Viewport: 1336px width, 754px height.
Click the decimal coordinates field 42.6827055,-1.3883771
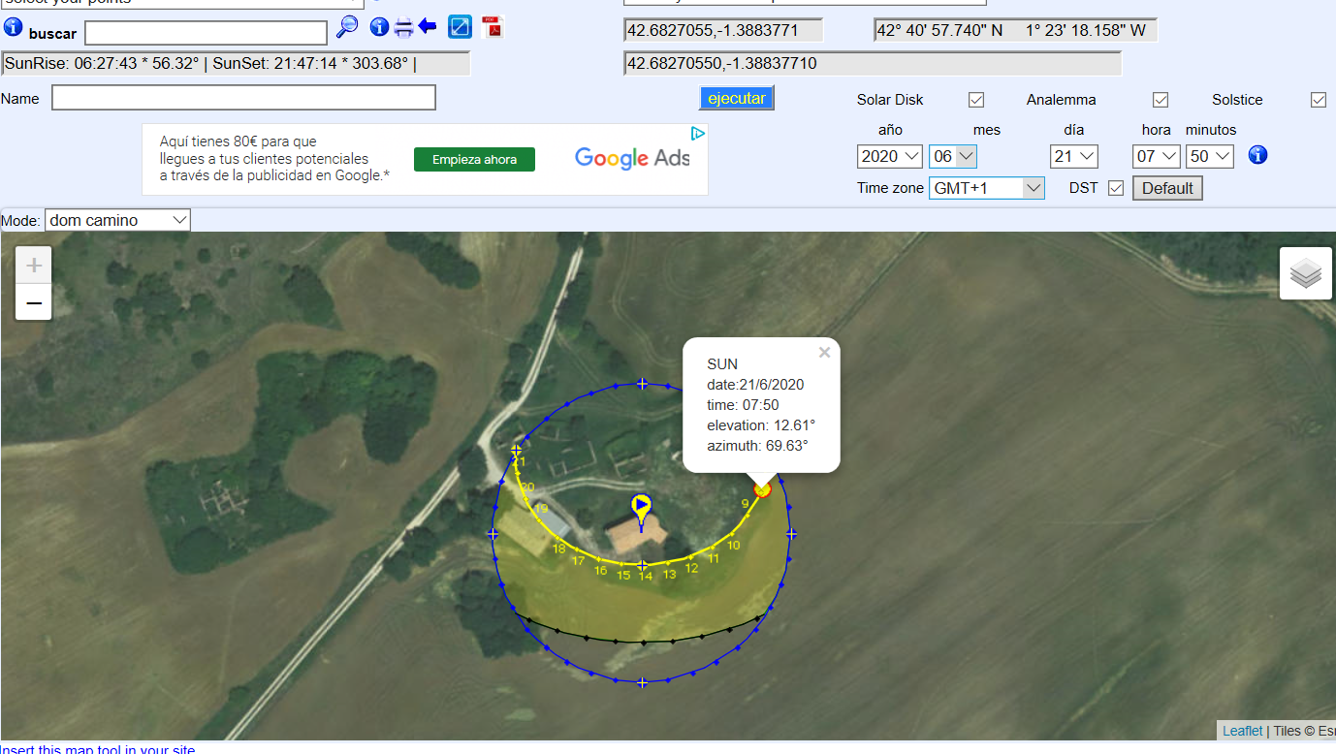[x=723, y=30]
